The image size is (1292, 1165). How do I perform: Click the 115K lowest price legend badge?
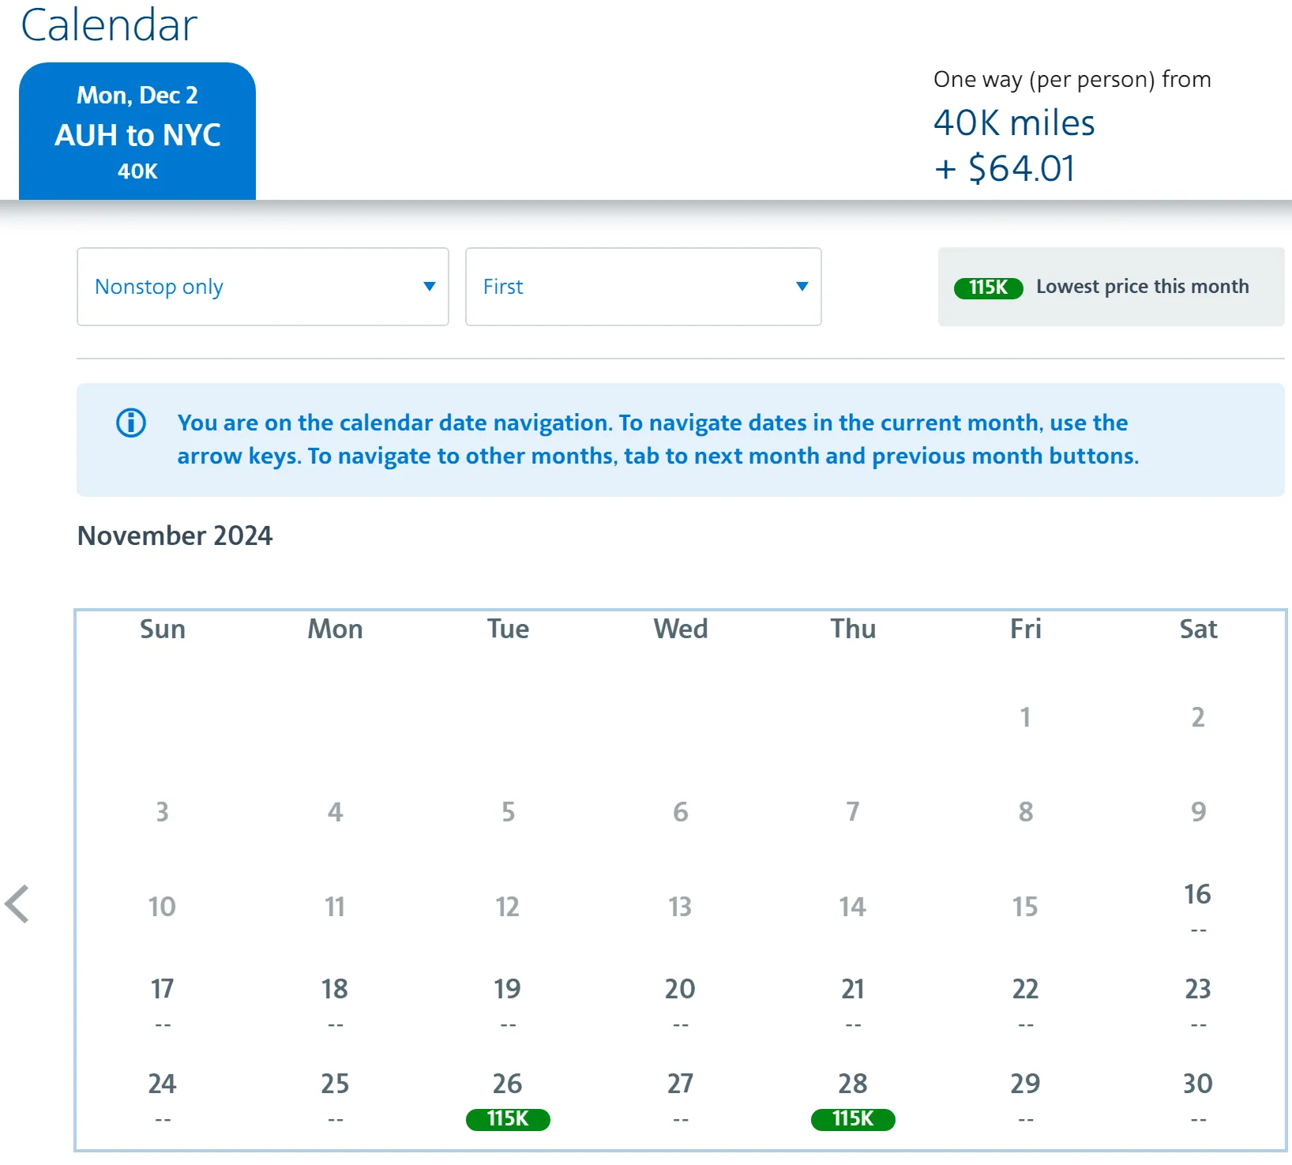point(988,287)
